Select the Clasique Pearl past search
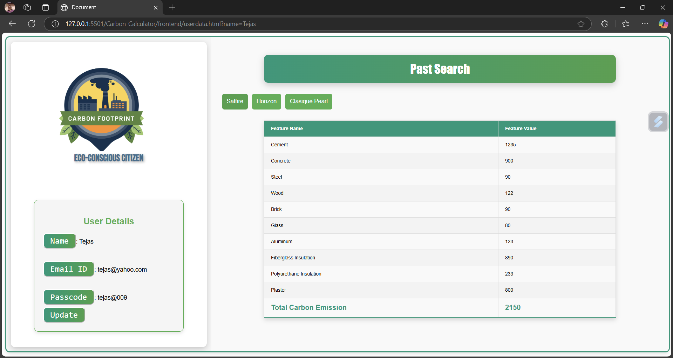673x358 pixels. (308, 101)
